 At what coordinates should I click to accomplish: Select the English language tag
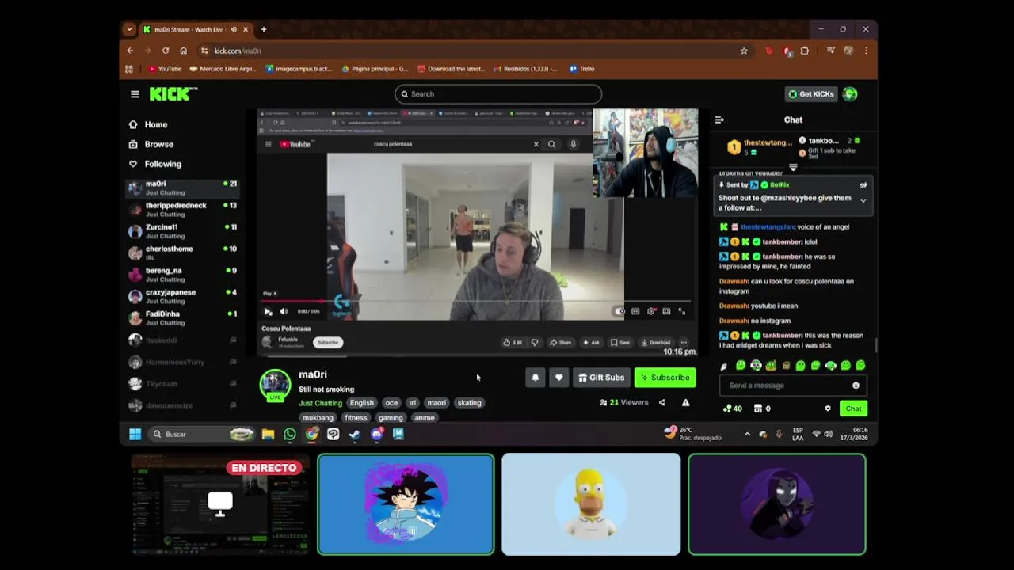(361, 403)
